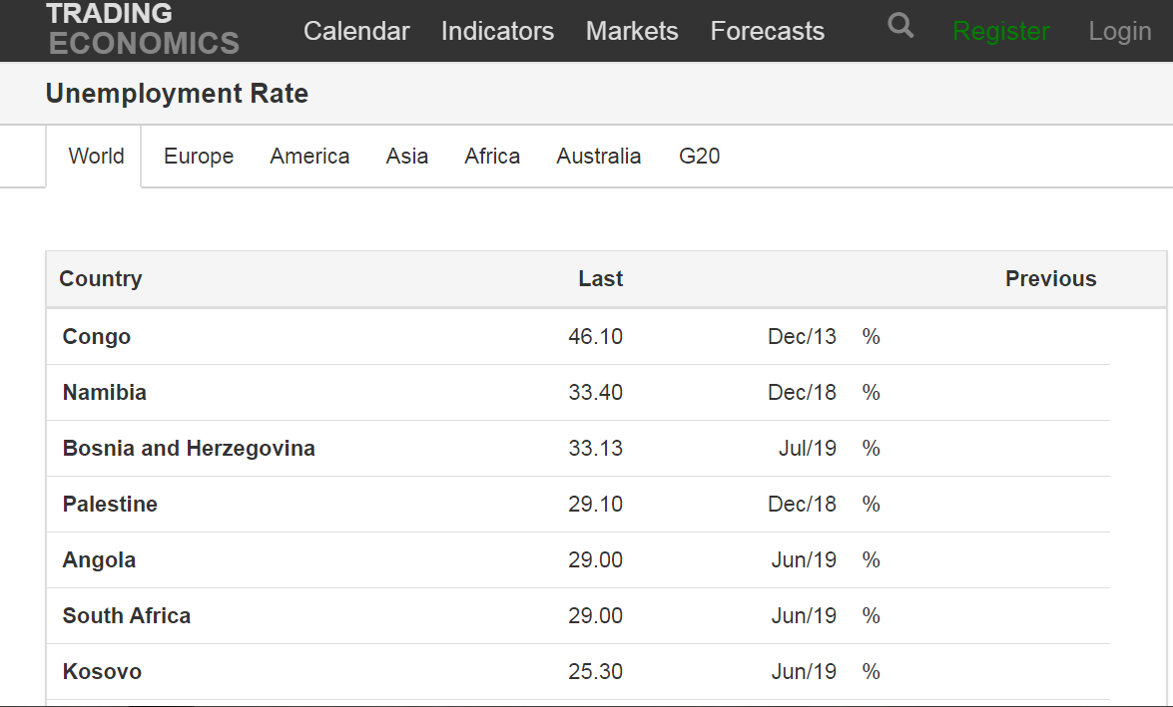This screenshot has height=707, width=1173.
Task: Click the Login link
Action: (x=1120, y=32)
